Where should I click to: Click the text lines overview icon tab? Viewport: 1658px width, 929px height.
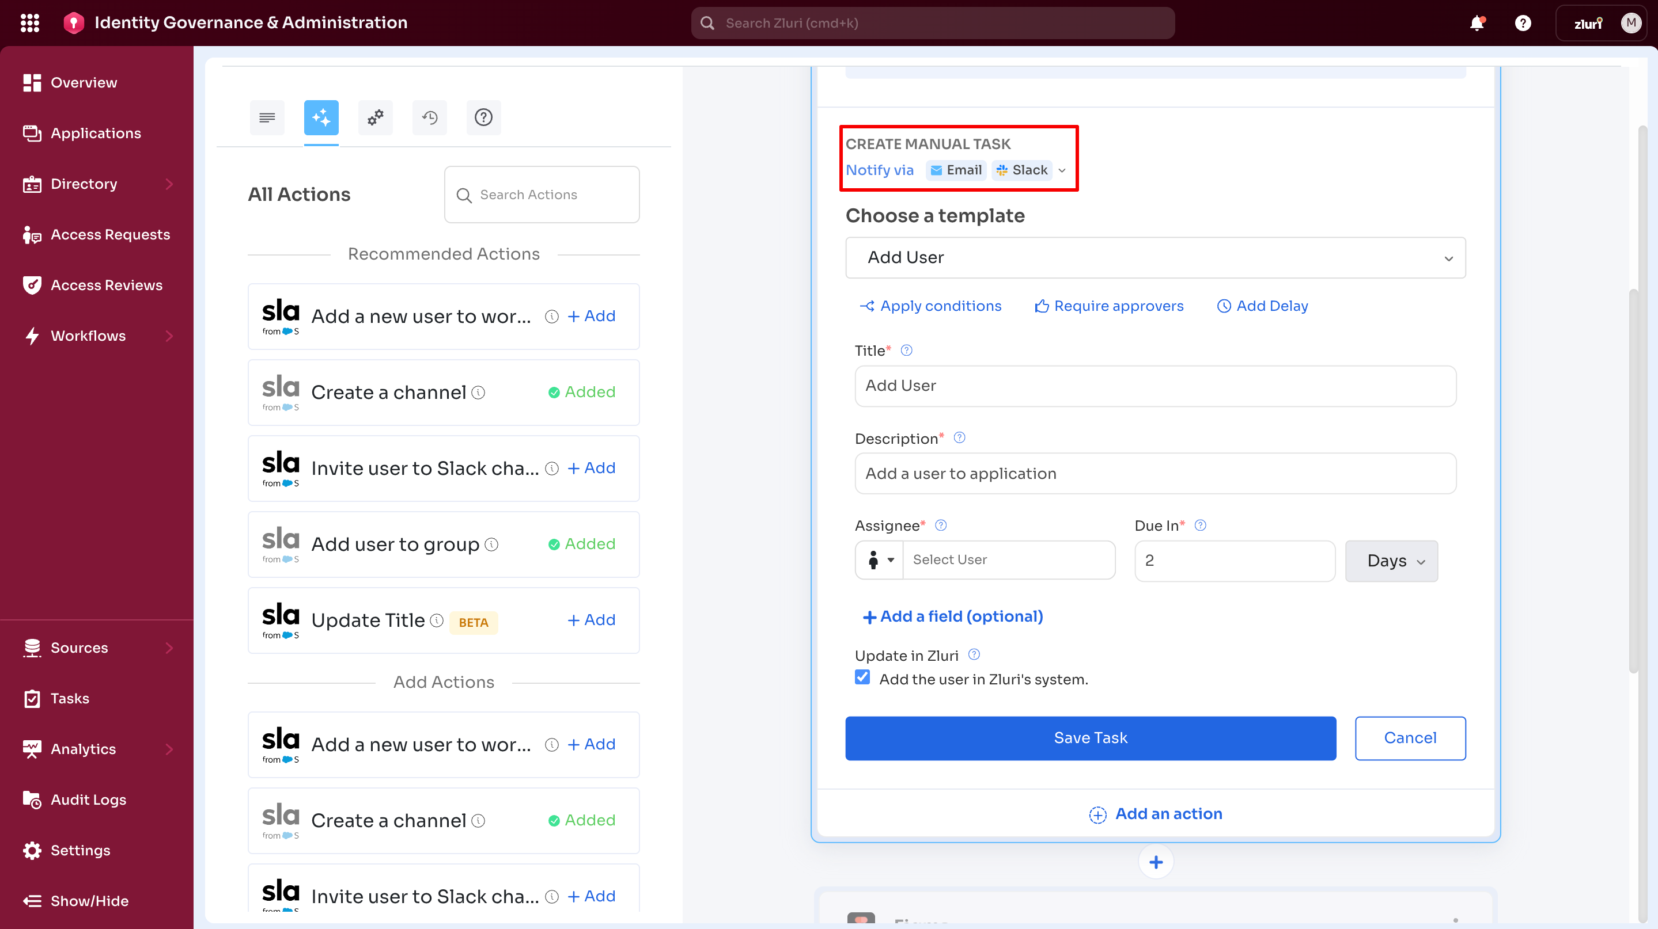point(267,117)
